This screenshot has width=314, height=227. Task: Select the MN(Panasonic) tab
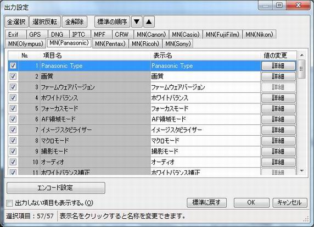click(x=69, y=43)
